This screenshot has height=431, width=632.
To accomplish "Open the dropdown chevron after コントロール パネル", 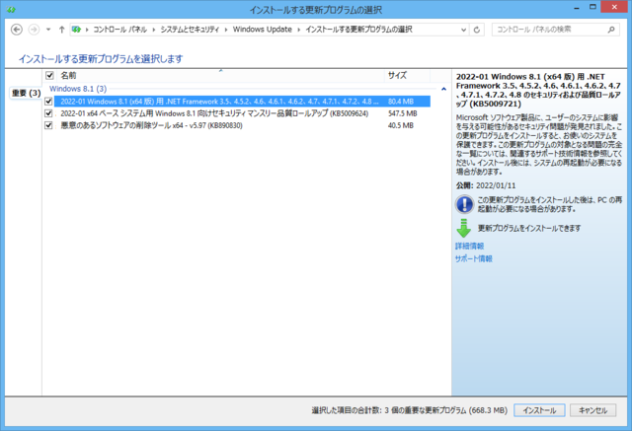I will (154, 30).
